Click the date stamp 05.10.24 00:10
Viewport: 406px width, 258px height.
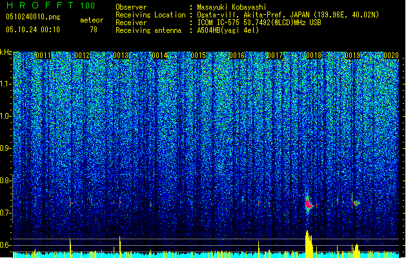coord(33,30)
